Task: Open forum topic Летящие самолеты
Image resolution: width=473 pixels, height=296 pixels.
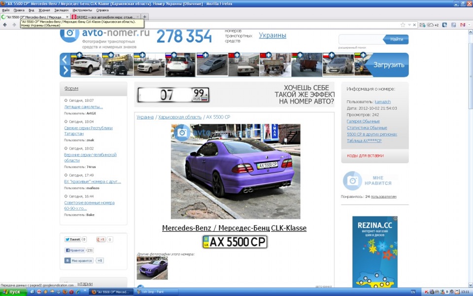Action: pos(84,107)
